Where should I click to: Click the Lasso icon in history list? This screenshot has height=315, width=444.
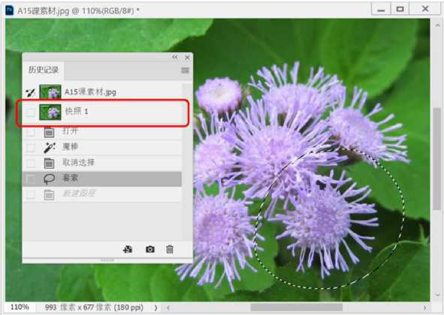point(49,179)
